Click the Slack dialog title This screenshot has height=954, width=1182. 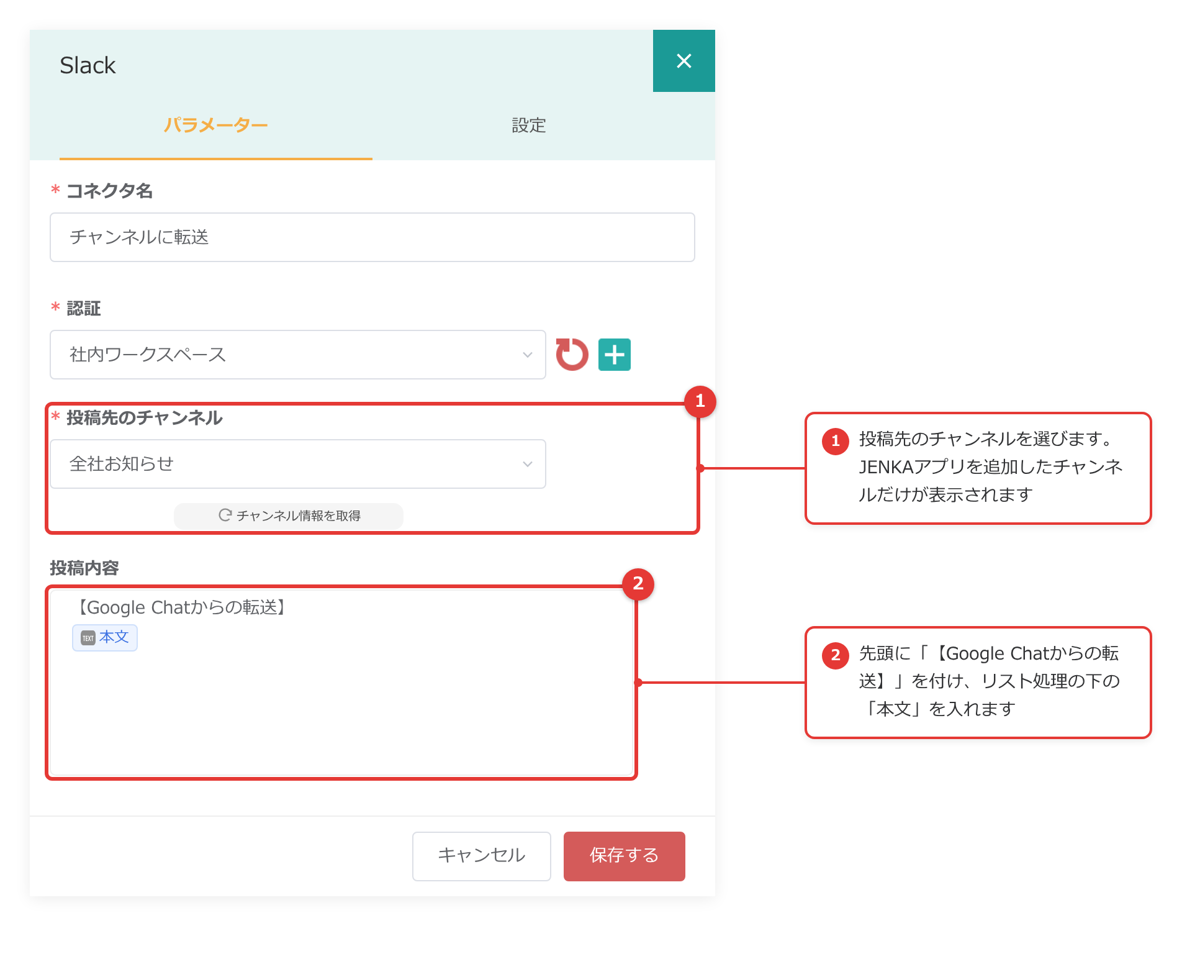[x=88, y=65]
